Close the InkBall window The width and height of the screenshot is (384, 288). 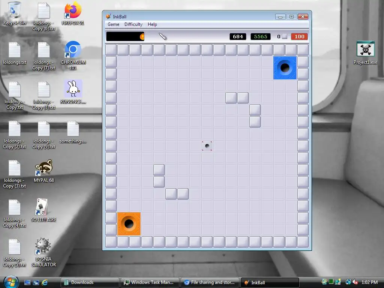[303, 16]
